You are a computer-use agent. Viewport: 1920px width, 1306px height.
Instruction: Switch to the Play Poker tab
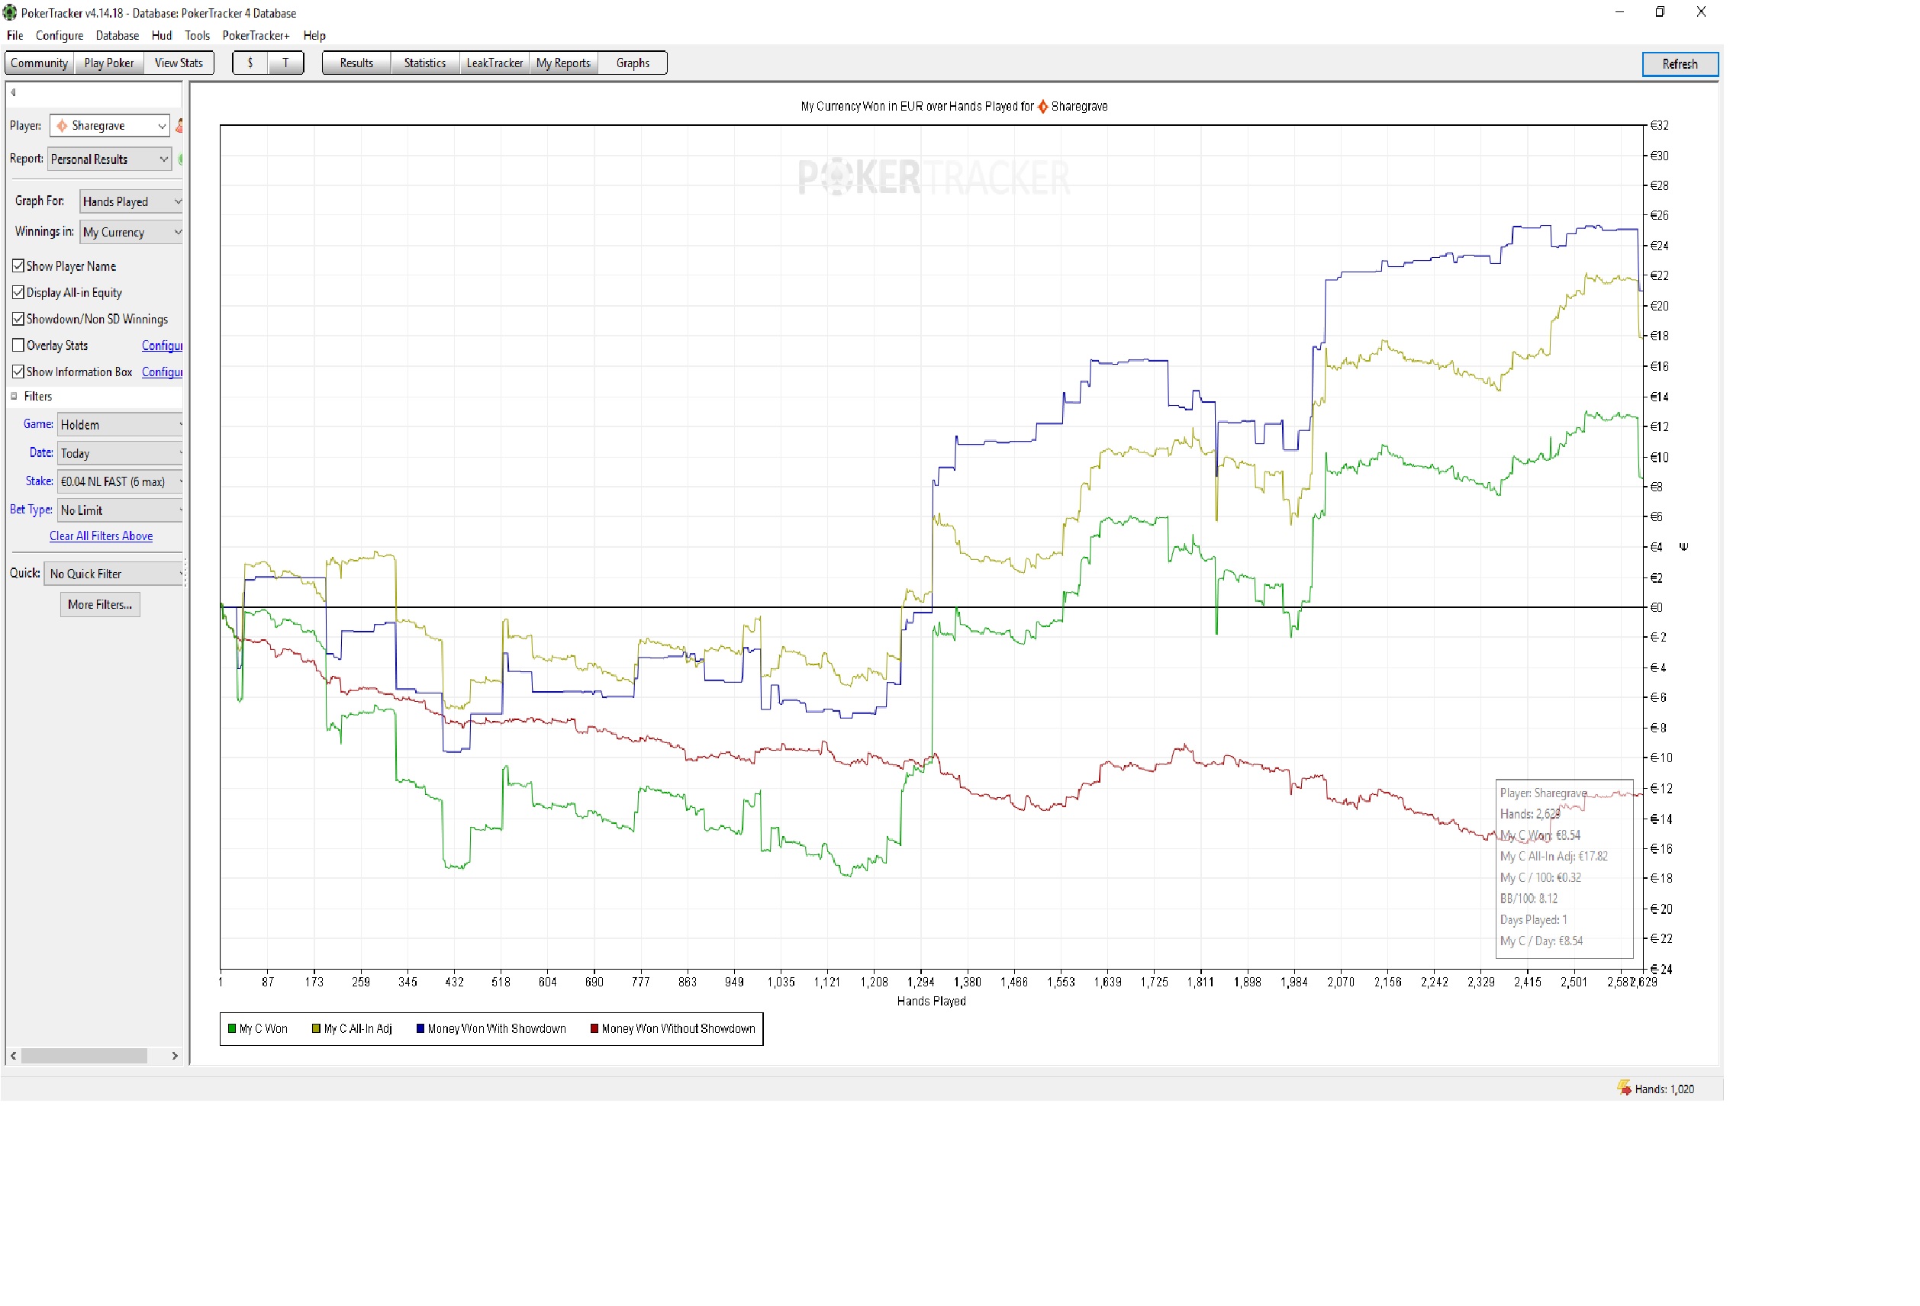click(x=109, y=63)
